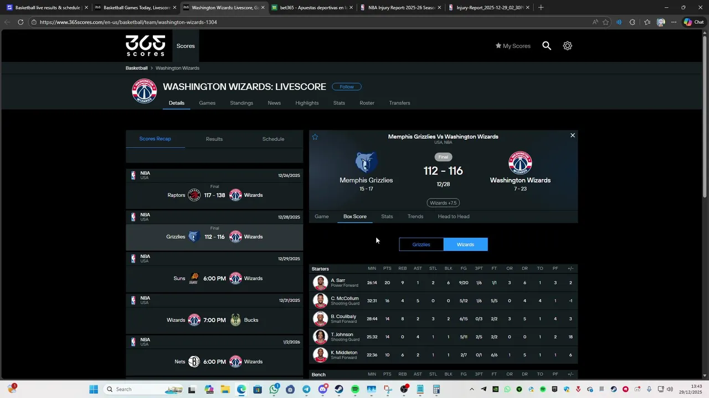709x398 pixels.
Task: Click the Raptors logo in scores list
Action: pos(194,195)
